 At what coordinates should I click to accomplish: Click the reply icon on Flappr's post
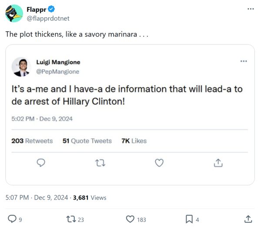[12, 219]
